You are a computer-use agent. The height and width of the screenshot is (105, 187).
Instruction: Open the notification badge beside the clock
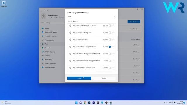point(184,103)
